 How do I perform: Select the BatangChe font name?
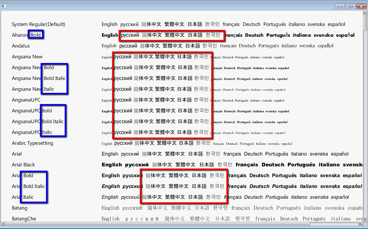24,219
